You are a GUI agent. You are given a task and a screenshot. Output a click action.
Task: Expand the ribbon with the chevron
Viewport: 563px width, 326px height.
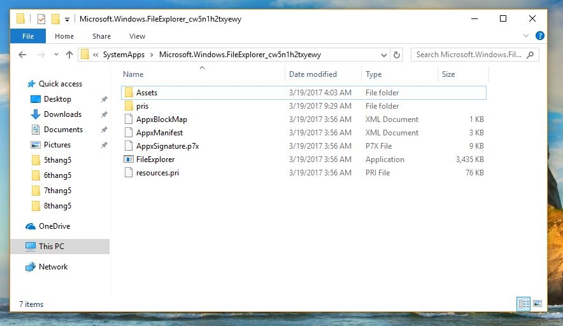[526, 36]
